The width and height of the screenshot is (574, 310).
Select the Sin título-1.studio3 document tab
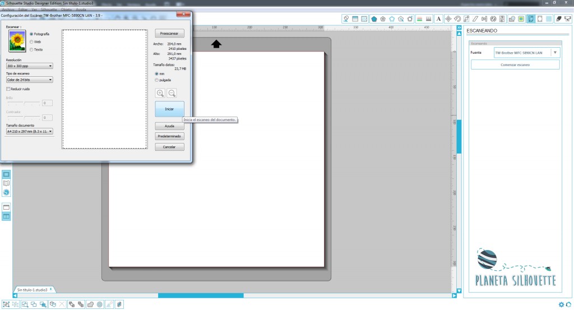tap(32, 289)
